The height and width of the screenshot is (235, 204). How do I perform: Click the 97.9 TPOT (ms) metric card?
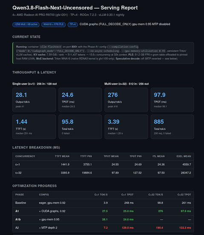click(172, 100)
